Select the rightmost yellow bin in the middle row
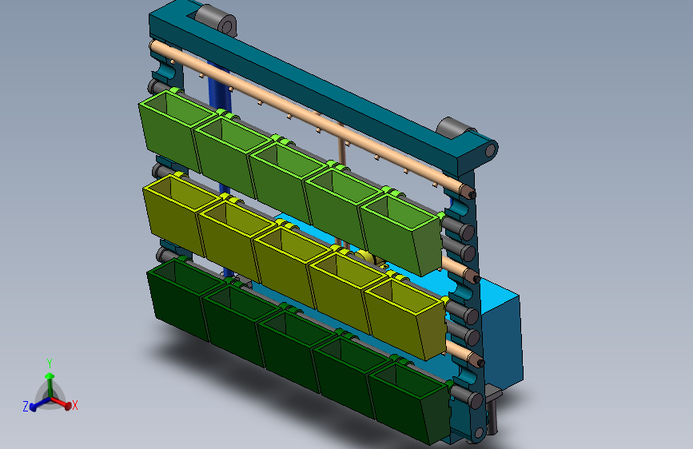 point(407,318)
